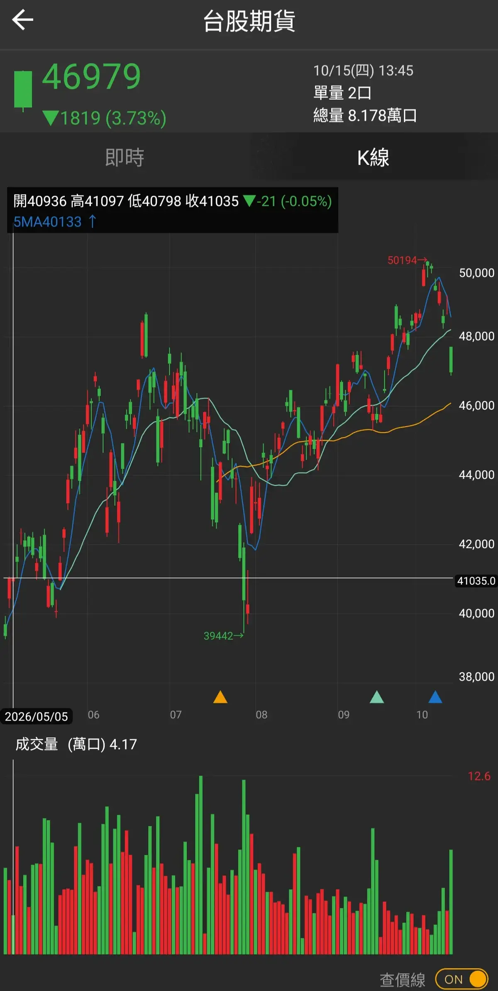
Task: Tap the 08 month axis label
Action: pos(261,715)
